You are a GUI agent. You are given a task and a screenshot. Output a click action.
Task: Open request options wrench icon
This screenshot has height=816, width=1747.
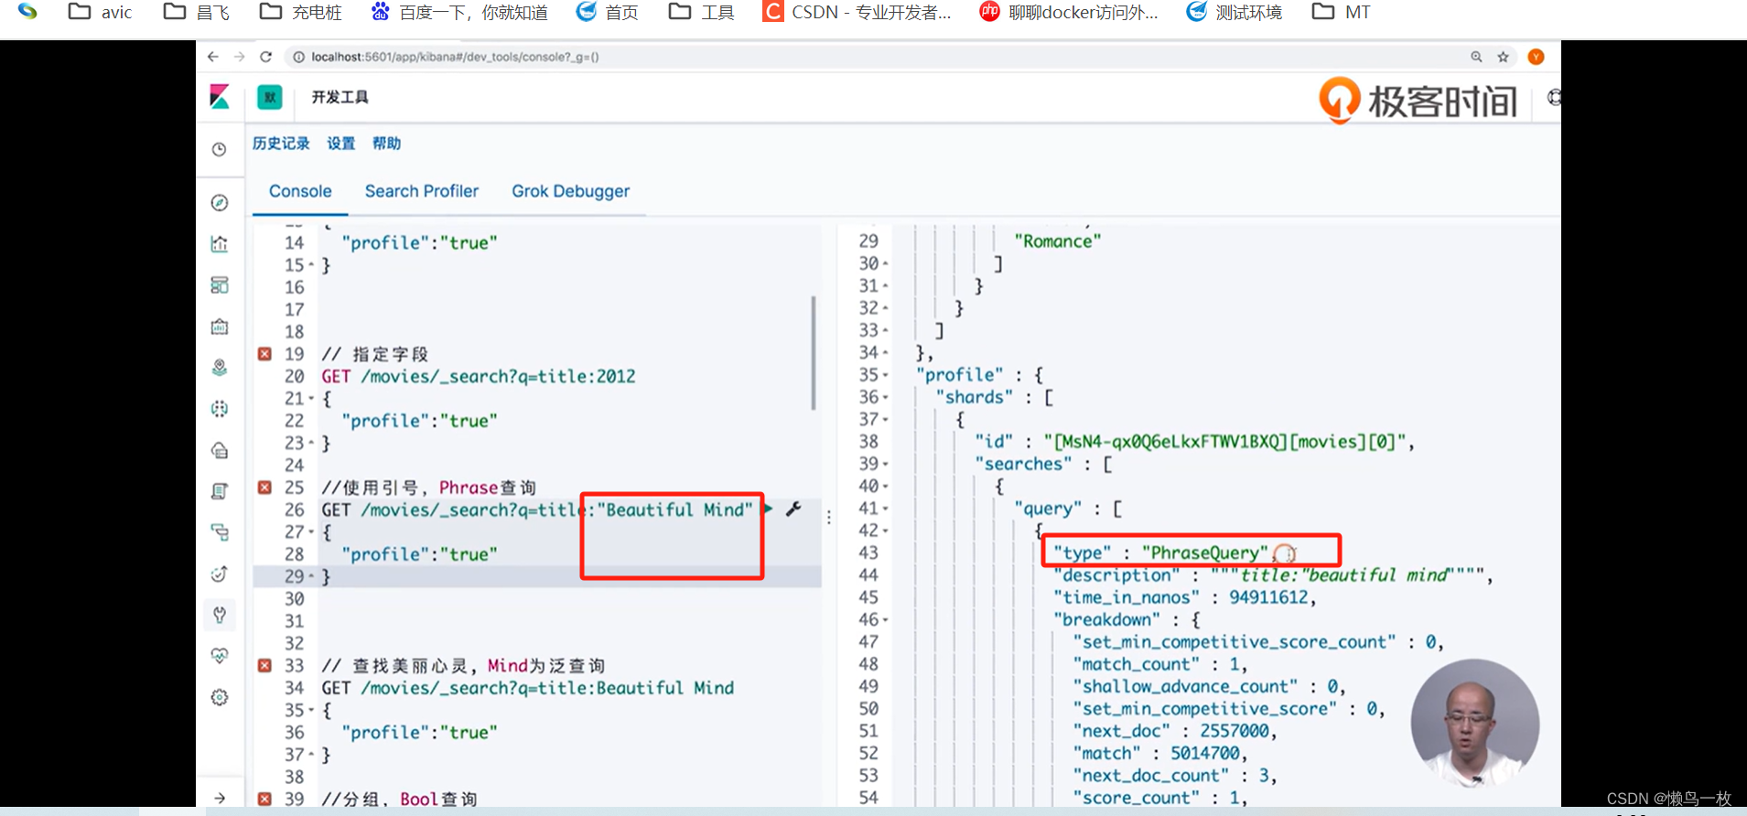coord(793,509)
